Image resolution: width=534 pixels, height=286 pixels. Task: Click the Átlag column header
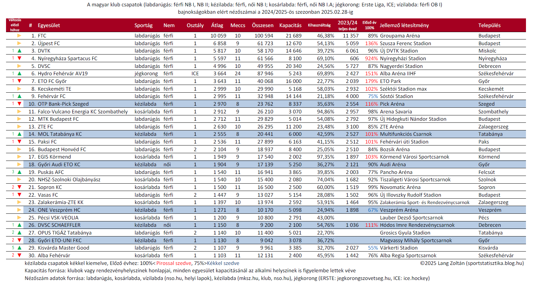[x=217, y=25]
